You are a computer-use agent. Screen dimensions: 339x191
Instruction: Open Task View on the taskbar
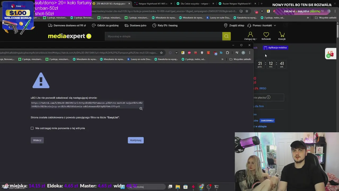point(170,187)
